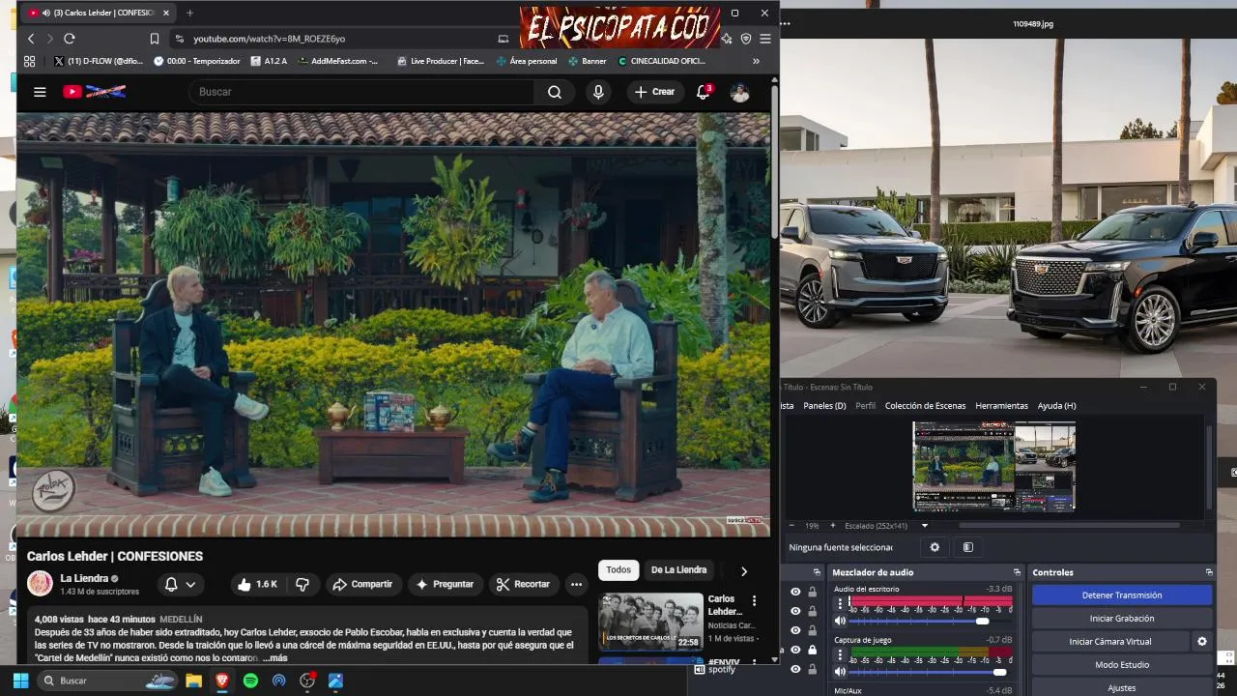The image size is (1237, 696).
Task: Open Crear menu on YouTube
Action: [x=654, y=92]
